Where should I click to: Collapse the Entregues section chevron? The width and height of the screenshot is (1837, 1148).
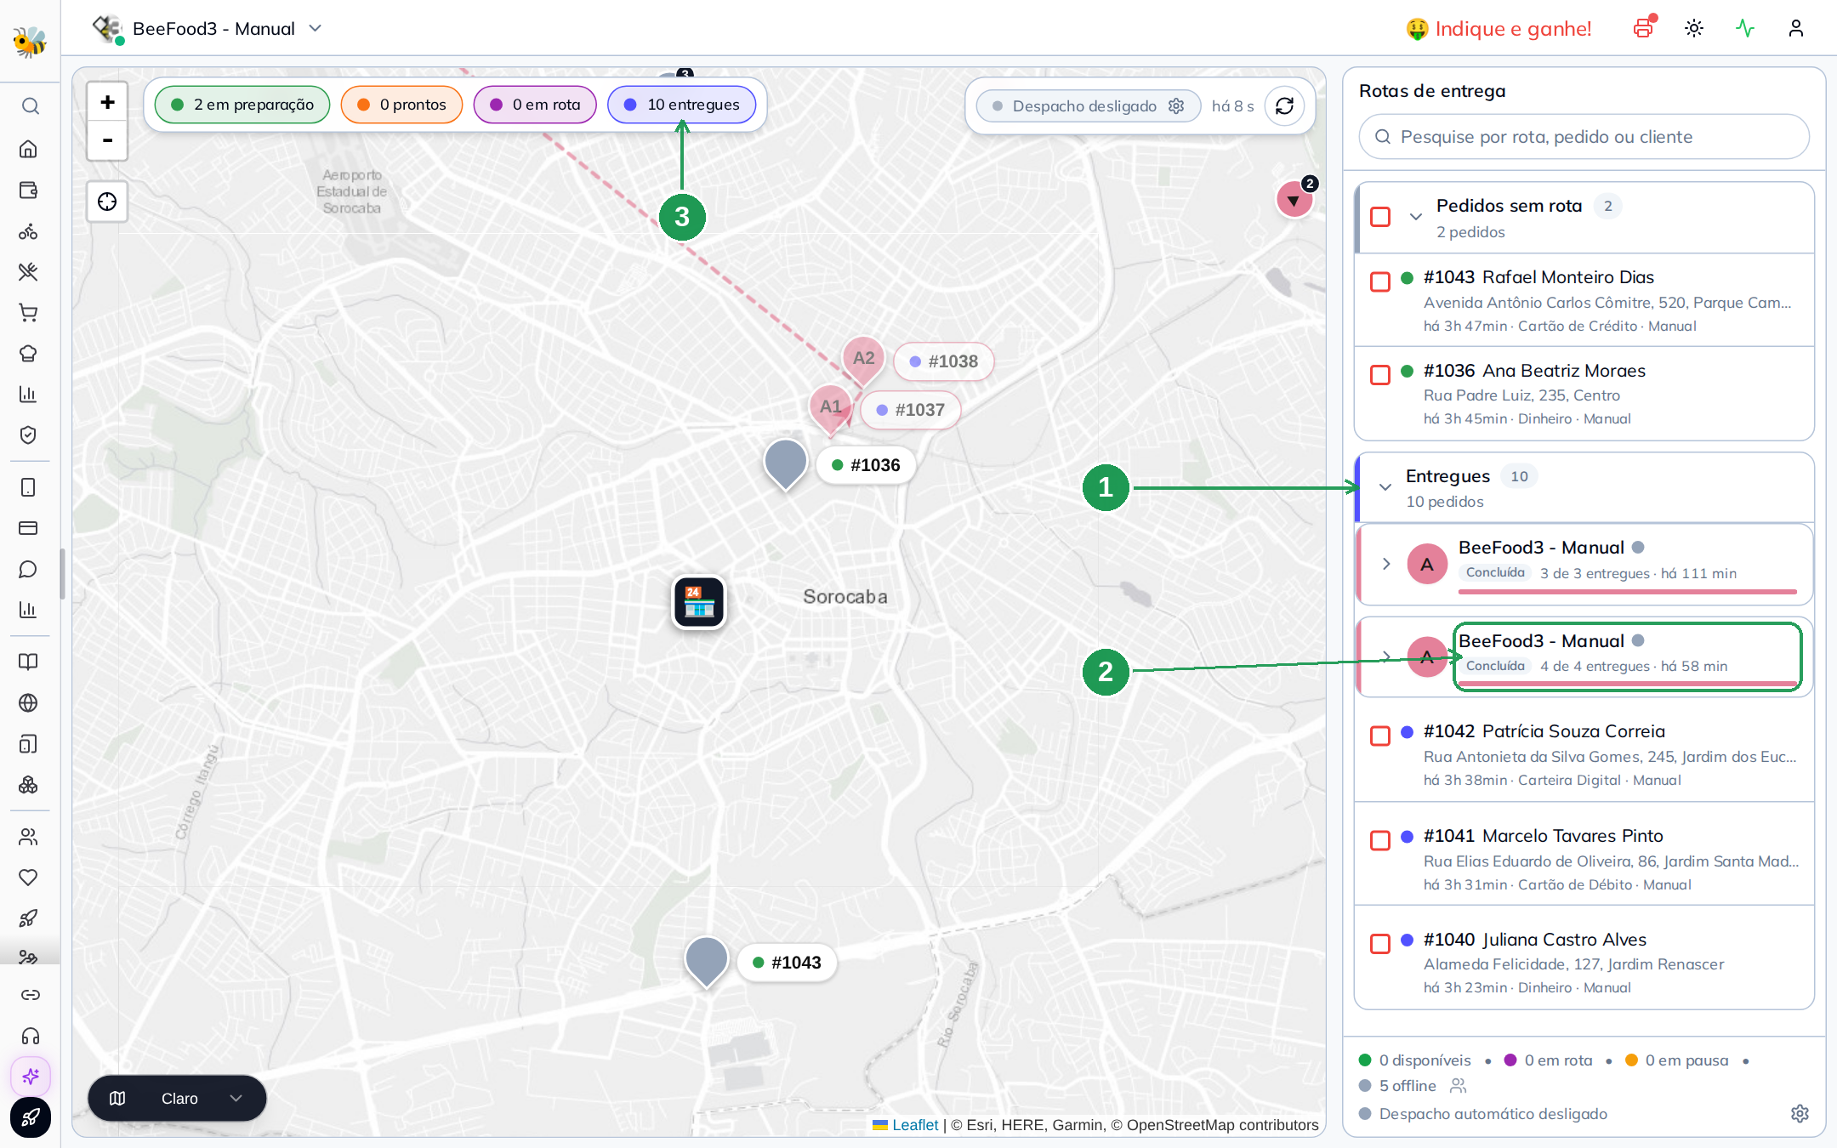point(1385,487)
